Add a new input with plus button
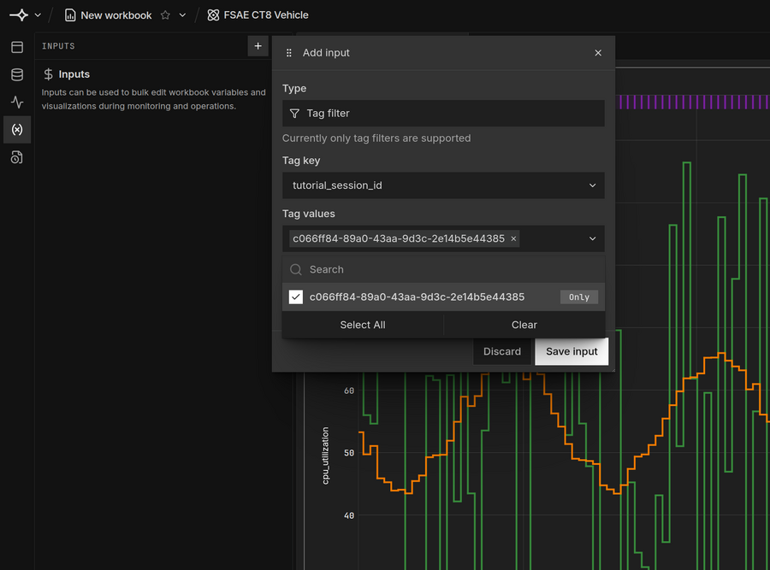 pyautogui.click(x=258, y=46)
